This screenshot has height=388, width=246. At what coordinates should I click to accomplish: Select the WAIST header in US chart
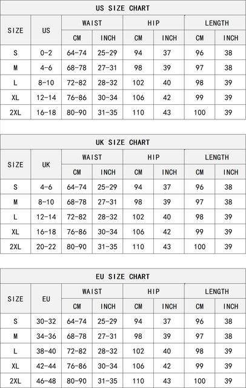(92, 23)
